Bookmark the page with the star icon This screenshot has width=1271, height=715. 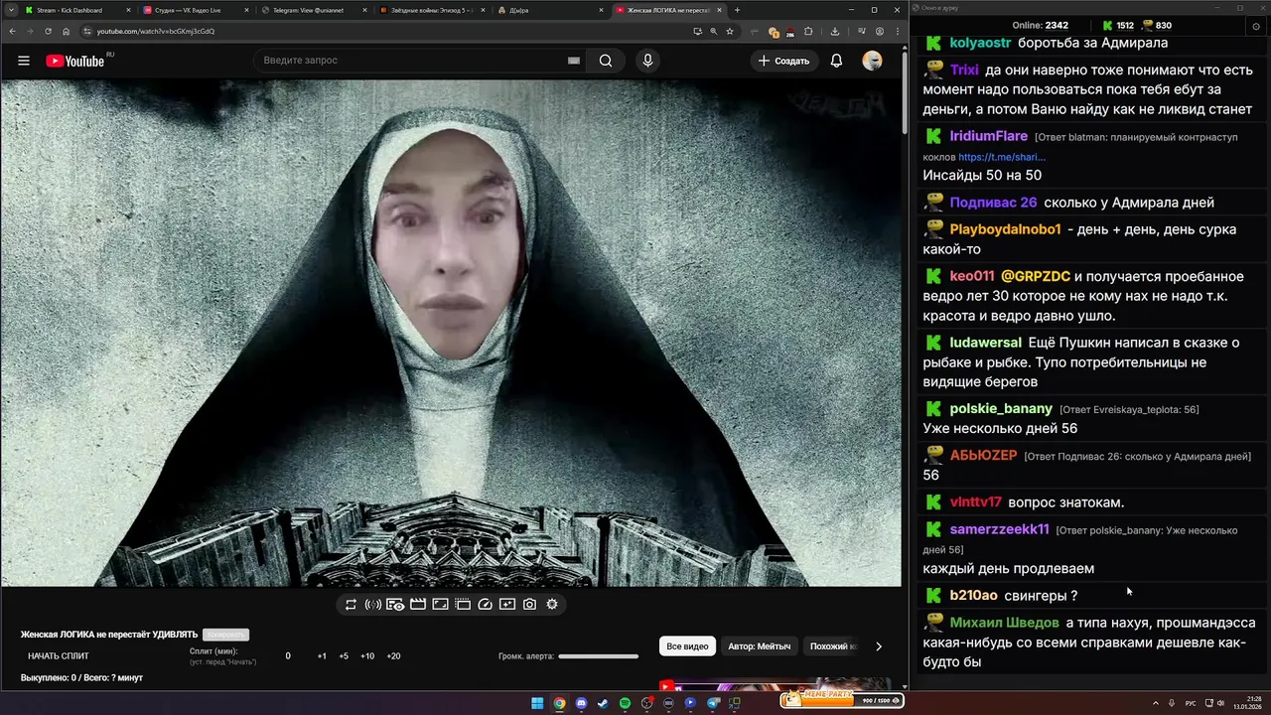coord(730,31)
